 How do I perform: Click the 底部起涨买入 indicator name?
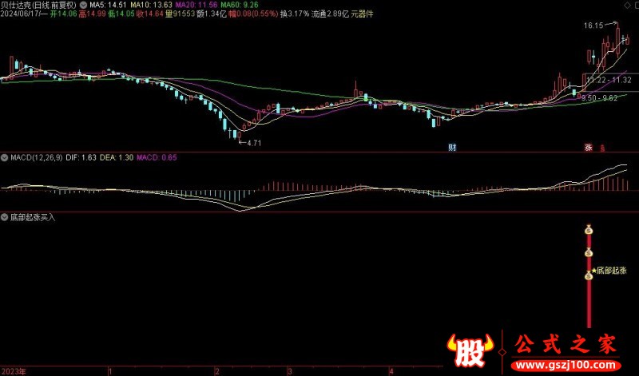[33, 217]
